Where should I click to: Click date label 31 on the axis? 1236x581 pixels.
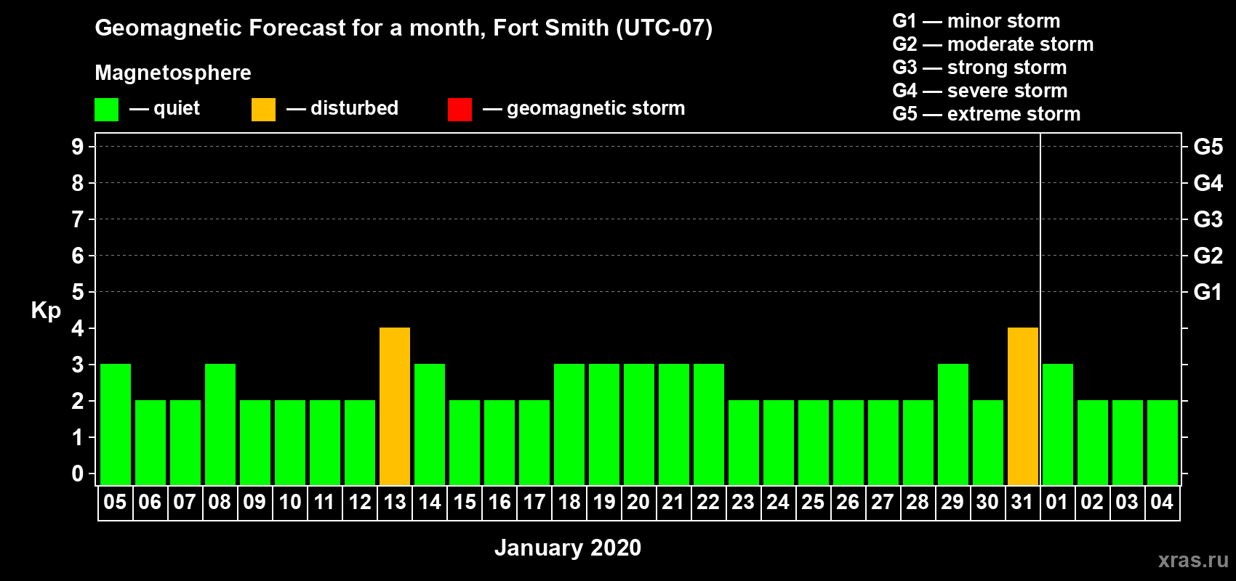(1022, 502)
